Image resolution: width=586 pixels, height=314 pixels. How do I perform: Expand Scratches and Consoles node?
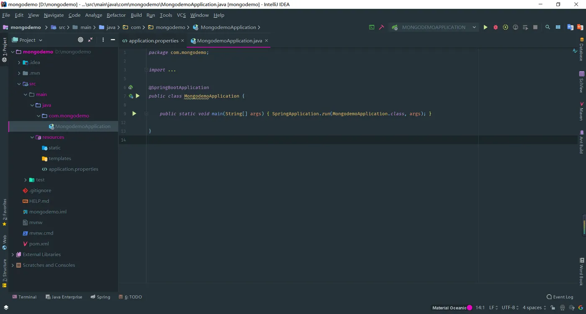coord(13,265)
